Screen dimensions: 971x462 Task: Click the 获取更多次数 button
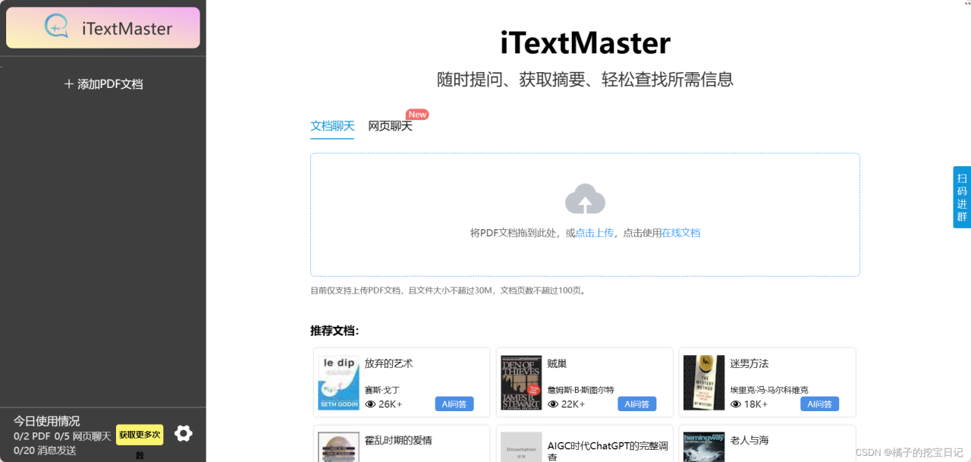pos(140,435)
